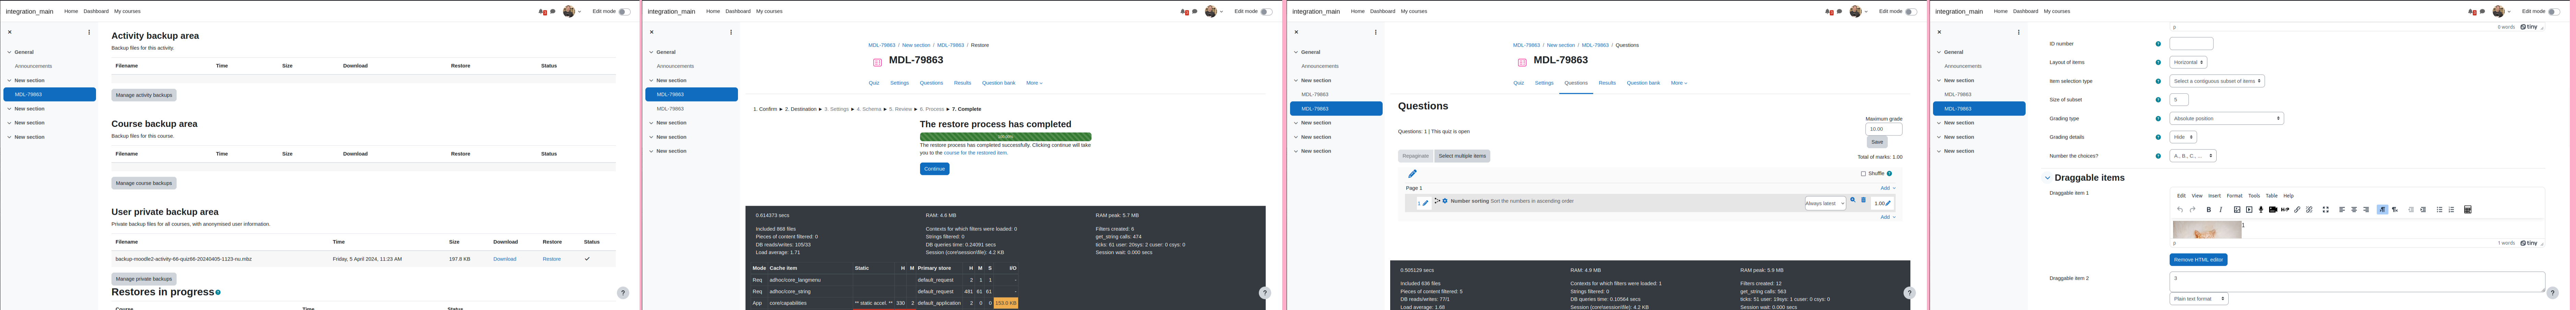Open the Number the choices dropdown
Viewport: 2576px width, 310px height.
[2193, 156]
